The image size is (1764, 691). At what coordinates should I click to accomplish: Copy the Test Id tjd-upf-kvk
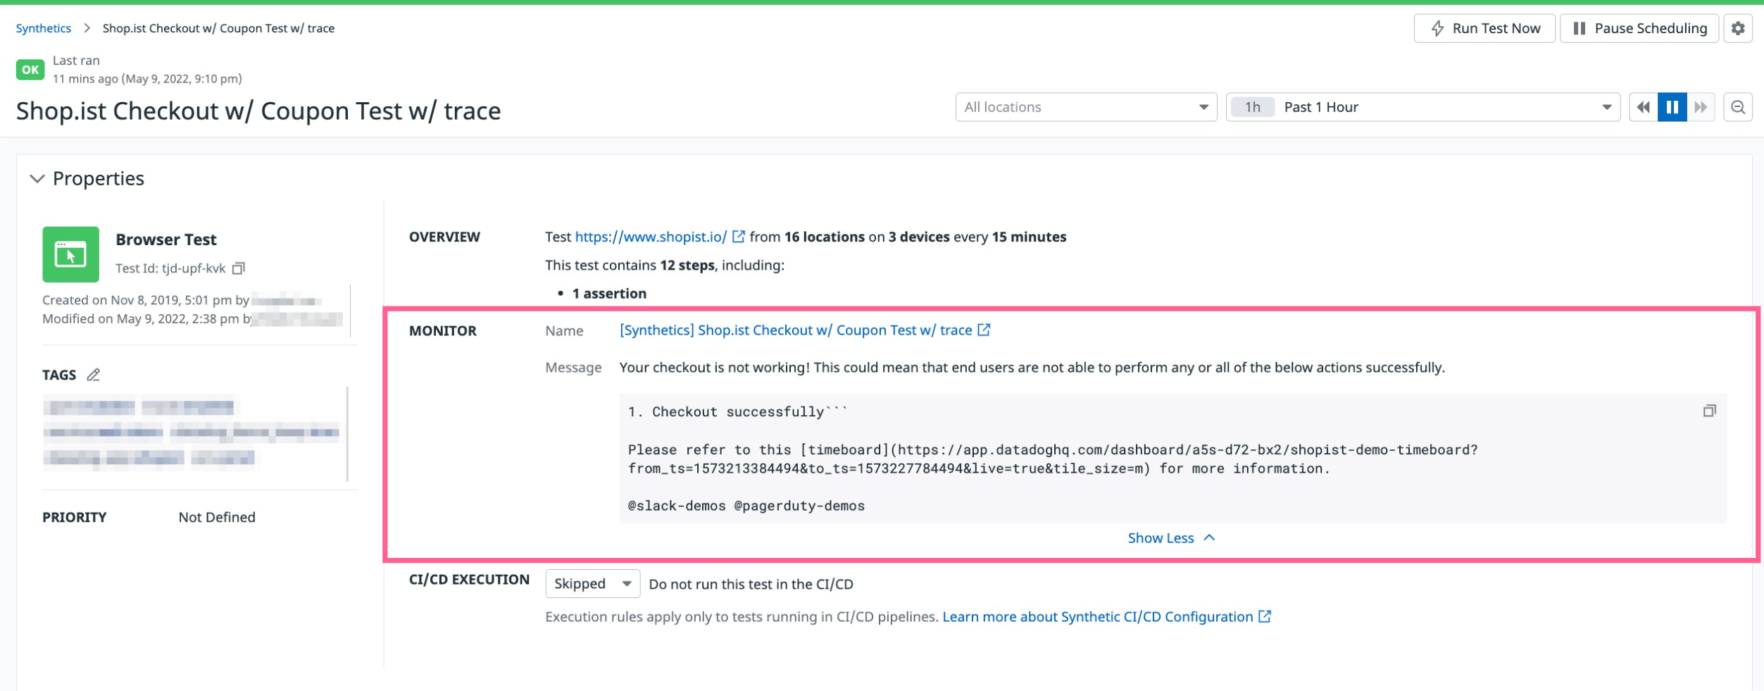point(239,268)
